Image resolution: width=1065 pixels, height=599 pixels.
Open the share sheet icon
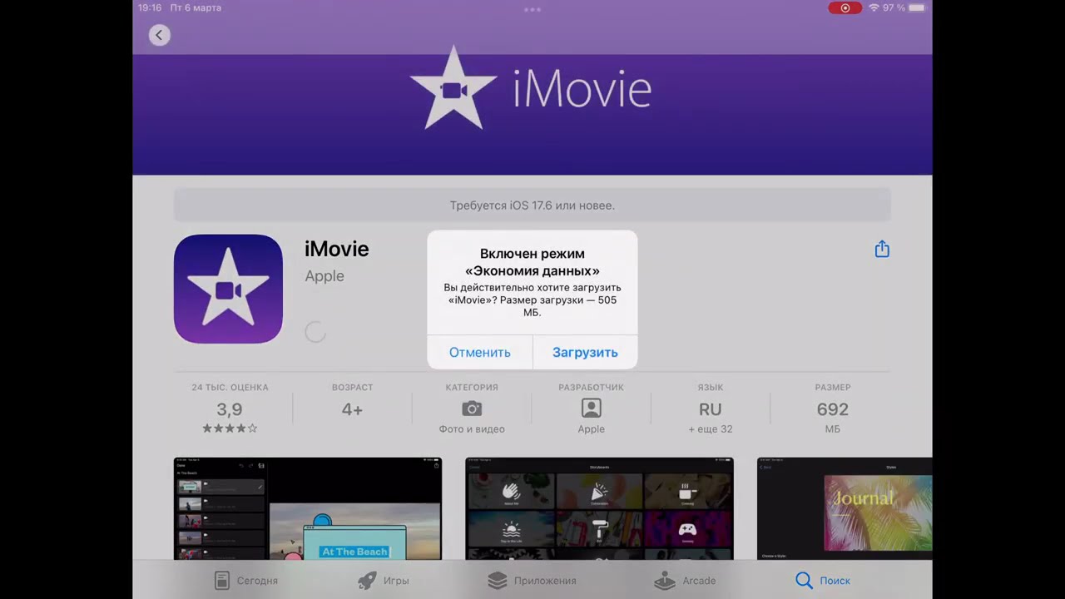coord(882,249)
